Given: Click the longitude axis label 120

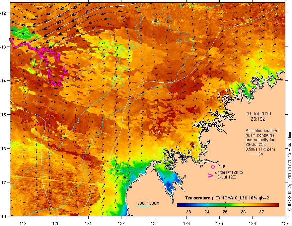Looking at the screenshot, I should tap(56, 223).
